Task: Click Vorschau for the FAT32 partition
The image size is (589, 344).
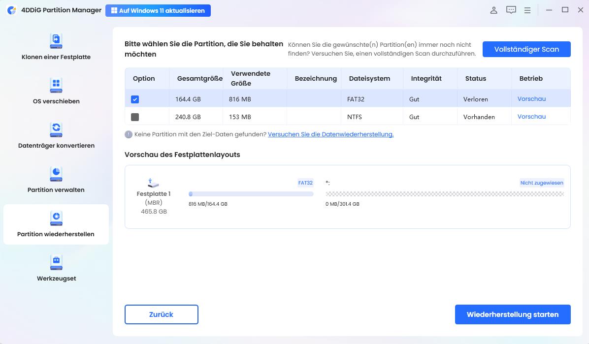Action: [x=531, y=99]
